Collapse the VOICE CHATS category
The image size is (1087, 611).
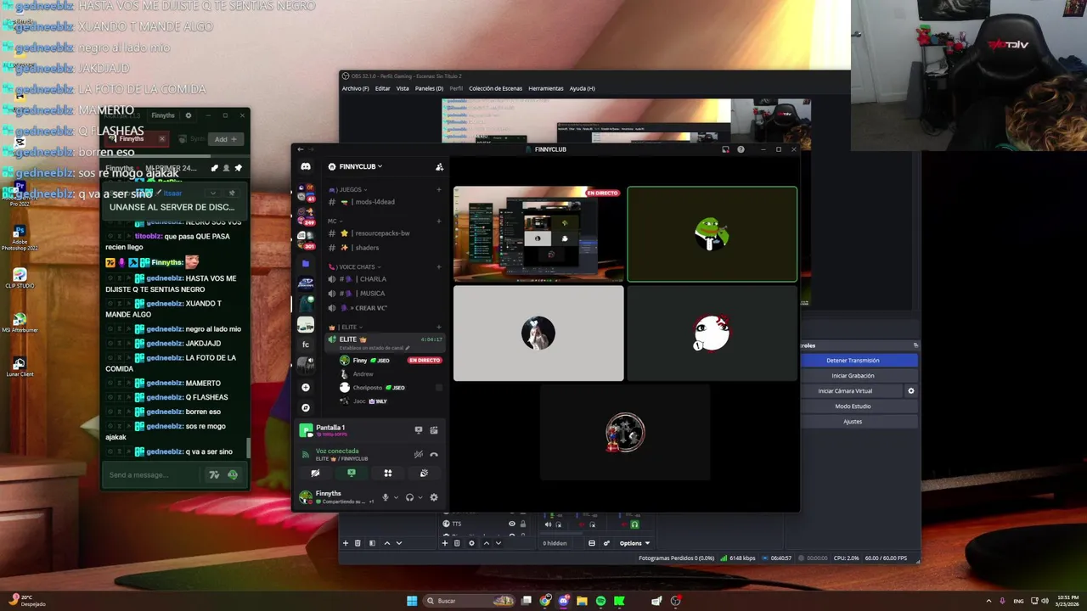click(x=354, y=267)
